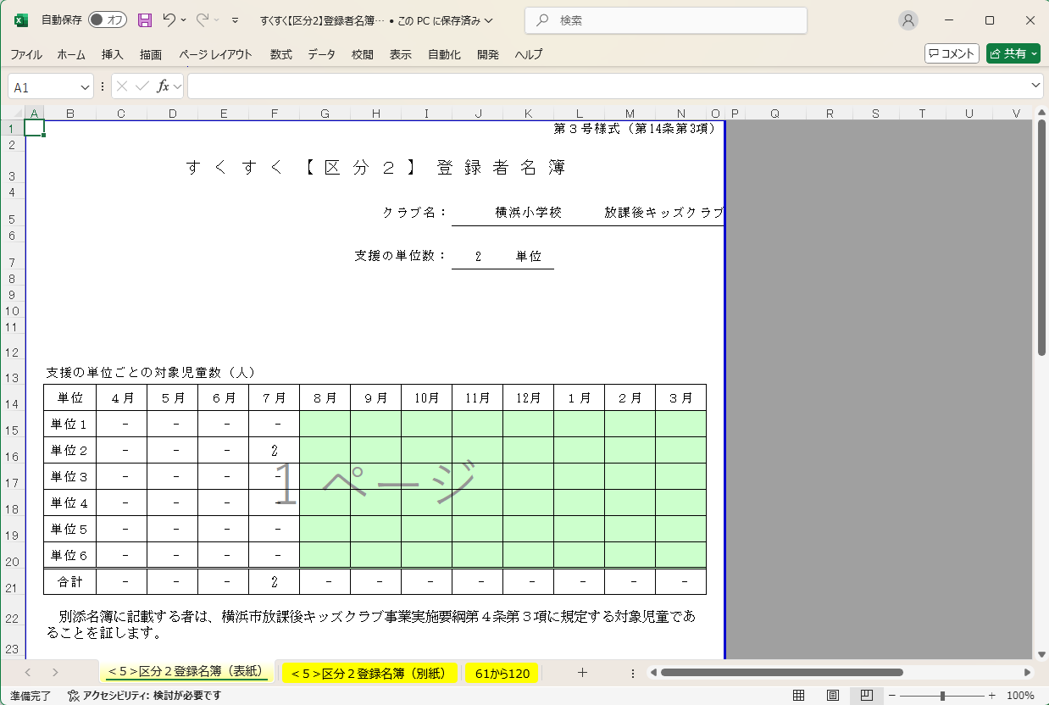Switch to Normal view in status bar

click(798, 696)
